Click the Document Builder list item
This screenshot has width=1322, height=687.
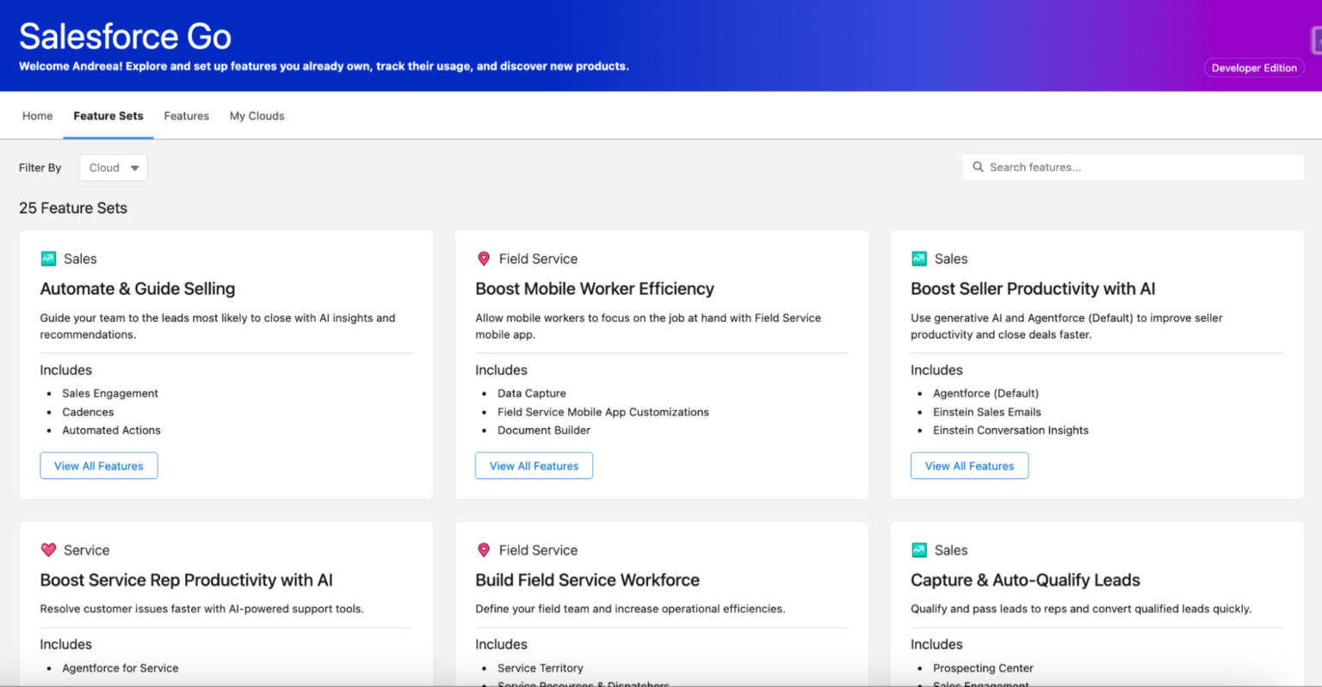point(544,430)
